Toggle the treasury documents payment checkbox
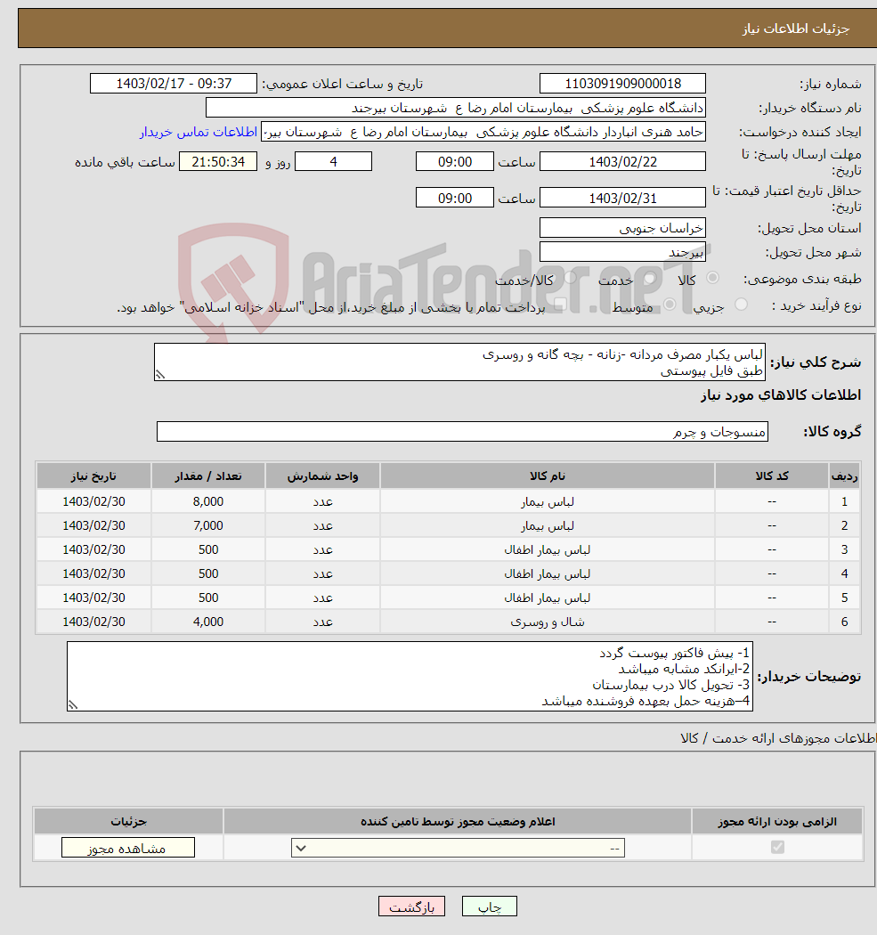 coord(559,305)
